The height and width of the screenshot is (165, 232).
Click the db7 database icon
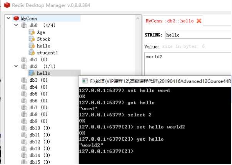(24, 107)
